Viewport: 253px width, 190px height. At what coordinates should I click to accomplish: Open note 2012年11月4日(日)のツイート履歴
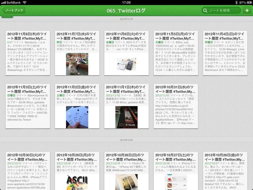pos(225,53)
